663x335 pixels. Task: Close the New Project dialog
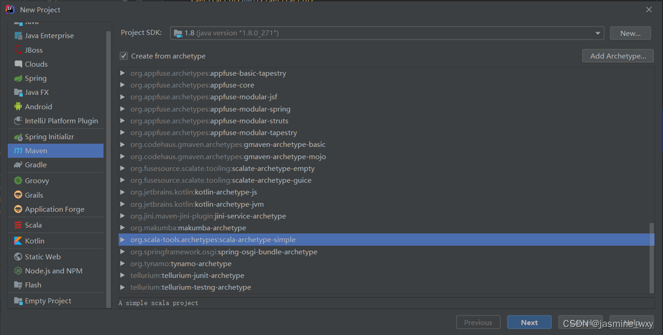coord(649,9)
